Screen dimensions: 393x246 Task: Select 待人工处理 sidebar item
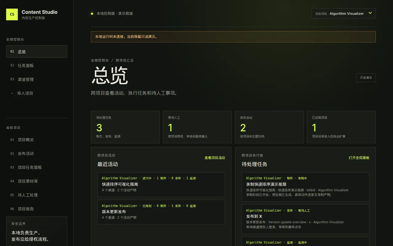coord(37,195)
